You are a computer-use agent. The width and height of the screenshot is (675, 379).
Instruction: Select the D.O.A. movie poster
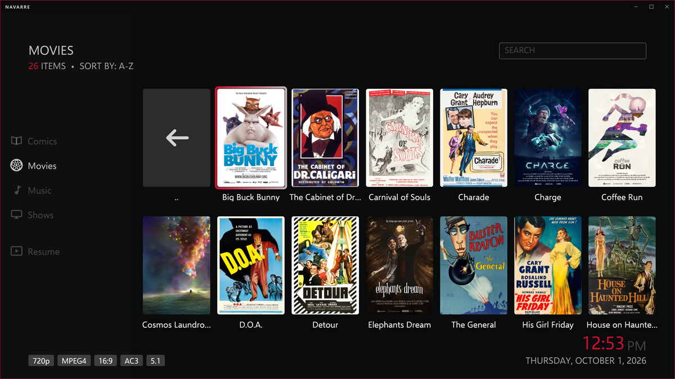click(x=251, y=266)
